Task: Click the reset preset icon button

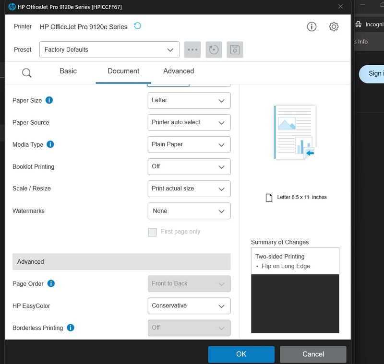Action: click(214, 50)
